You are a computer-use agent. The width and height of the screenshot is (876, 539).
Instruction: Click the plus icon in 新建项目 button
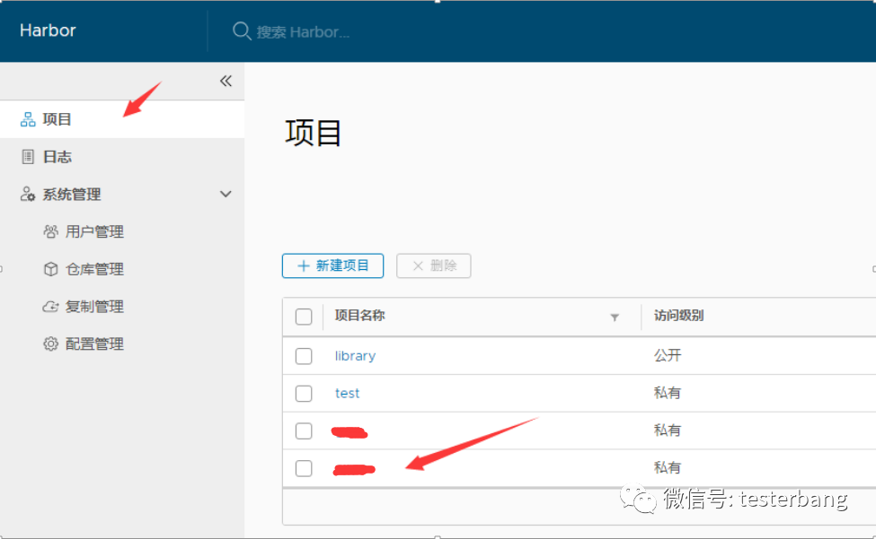point(304,265)
